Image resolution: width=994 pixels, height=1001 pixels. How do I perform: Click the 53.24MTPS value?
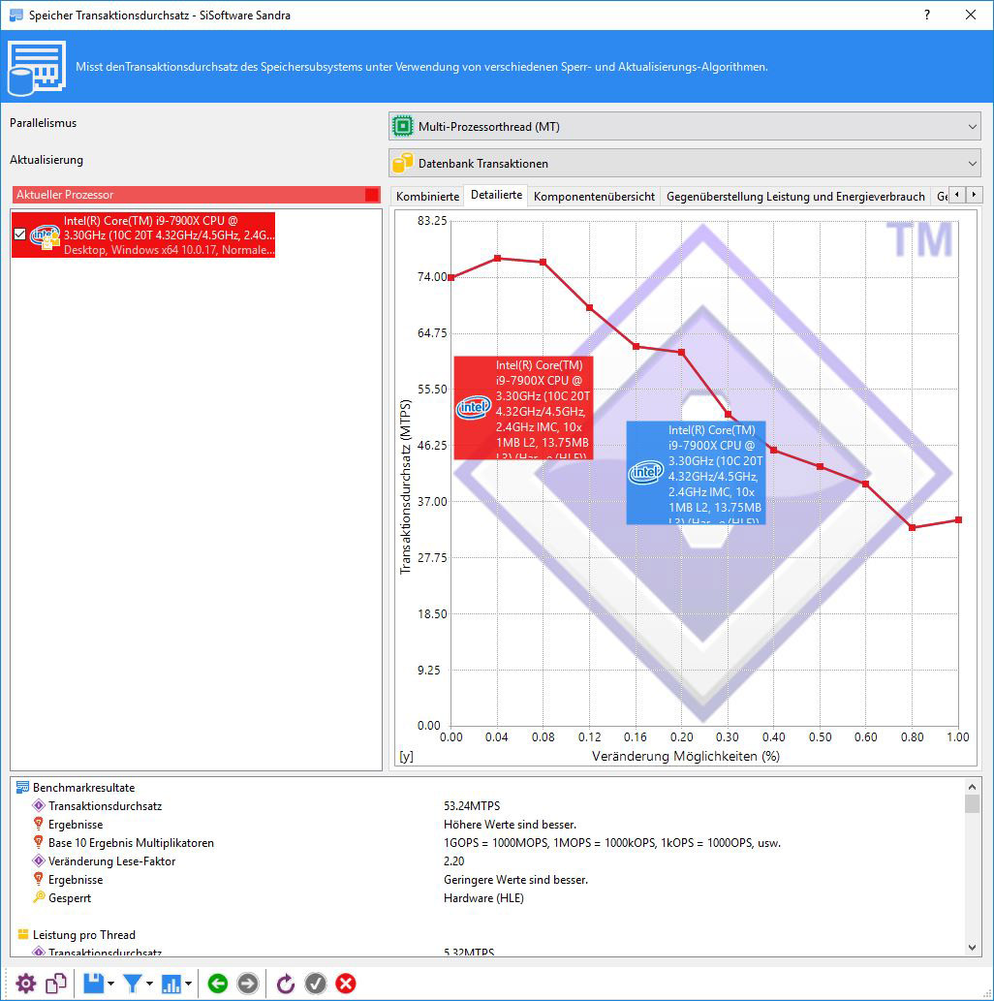tap(472, 805)
